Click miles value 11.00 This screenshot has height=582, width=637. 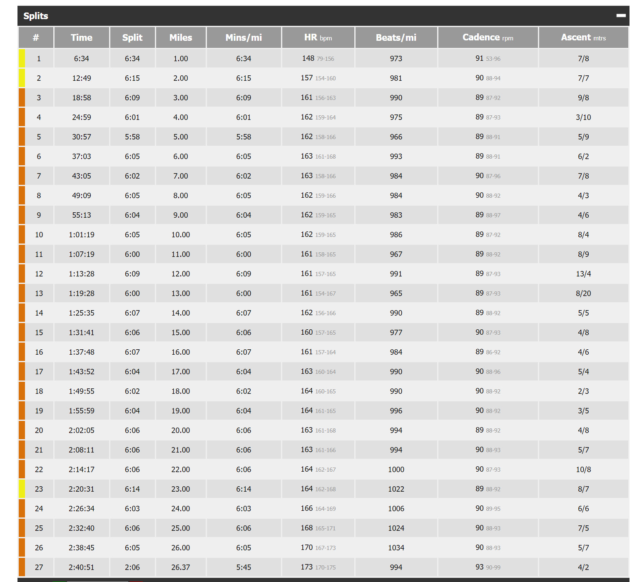point(181,254)
